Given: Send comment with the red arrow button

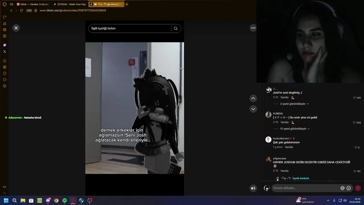Looking at the screenshot, I should (358, 188).
